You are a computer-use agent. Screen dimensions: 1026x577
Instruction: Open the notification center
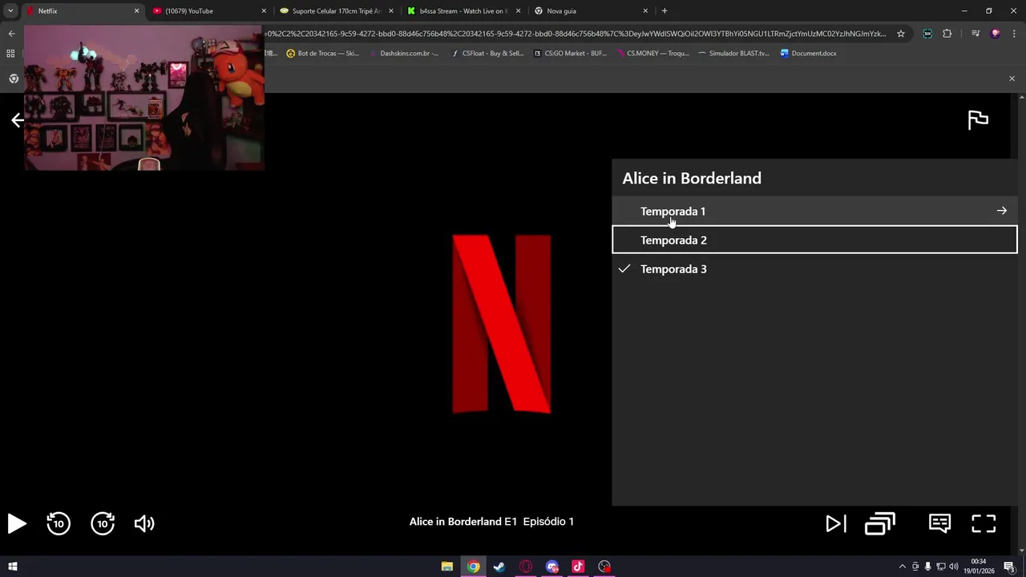click(1009, 567)
